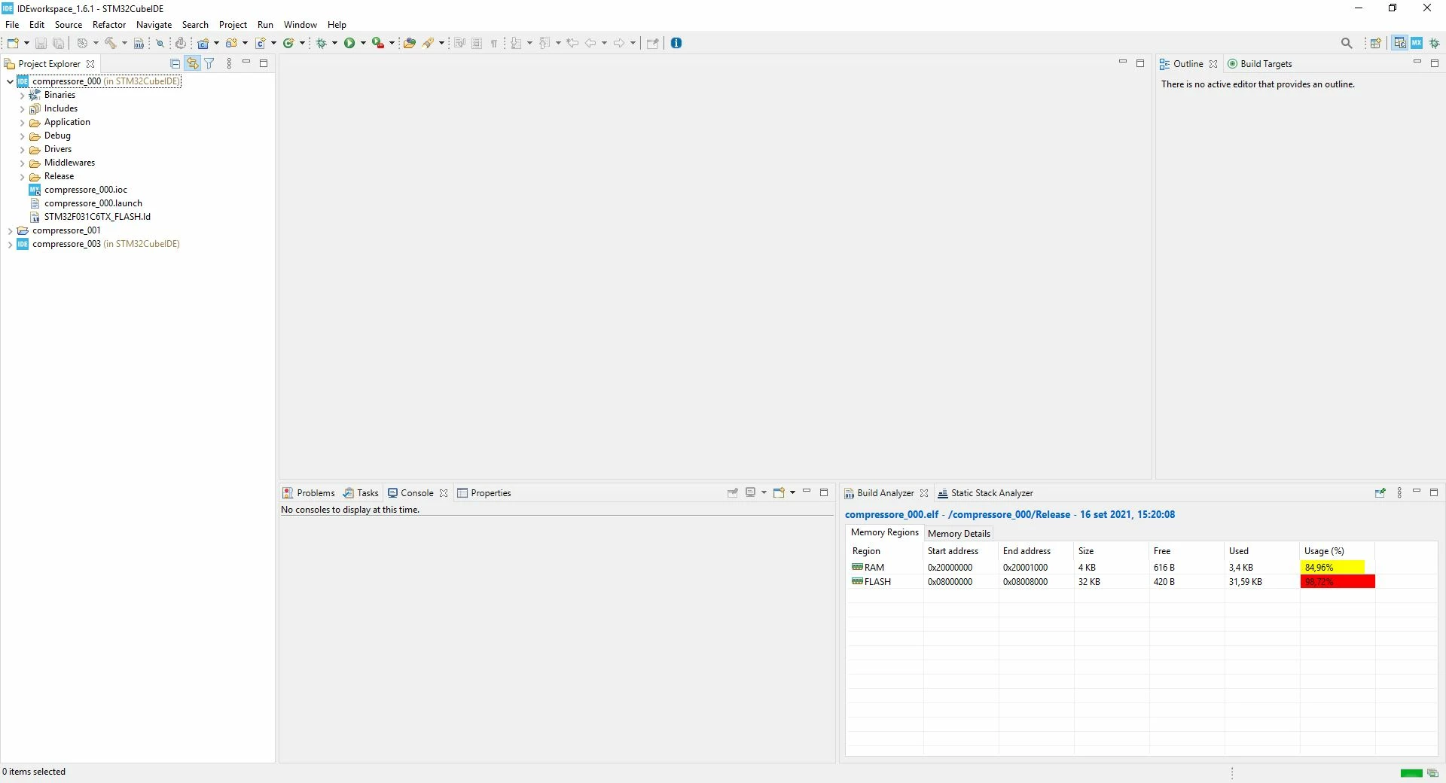This screenshot has width=1446, height=783.
Task: Open the Window menu
Action: pos(300,25)
